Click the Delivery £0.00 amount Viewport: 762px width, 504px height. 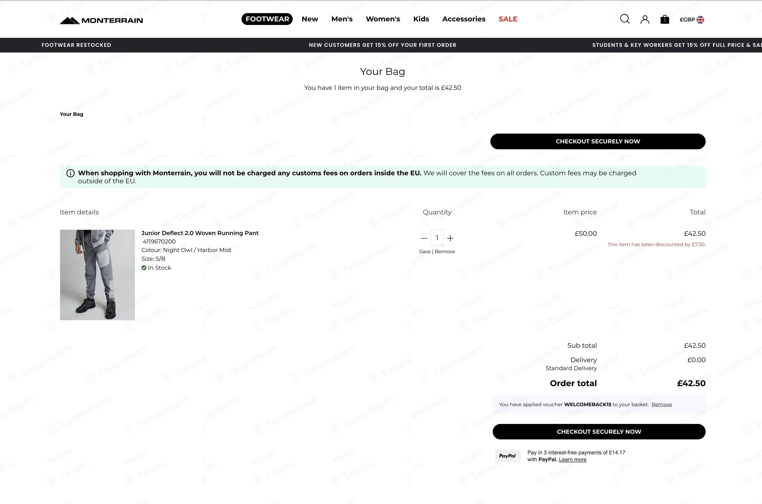[x=696, y=360]
